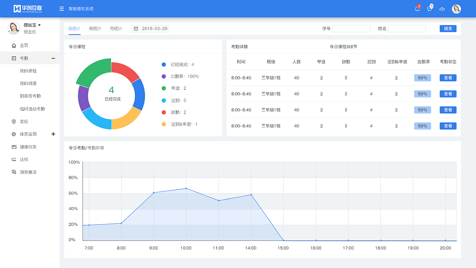Viewport: 476px width, 268px height.
Task: Focus the 姓名 input field
Action: [407, 29]
